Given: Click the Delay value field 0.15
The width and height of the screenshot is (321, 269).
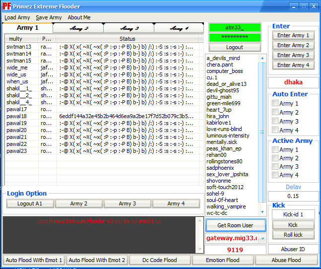Looking at the screenshot, I should 293,196.
